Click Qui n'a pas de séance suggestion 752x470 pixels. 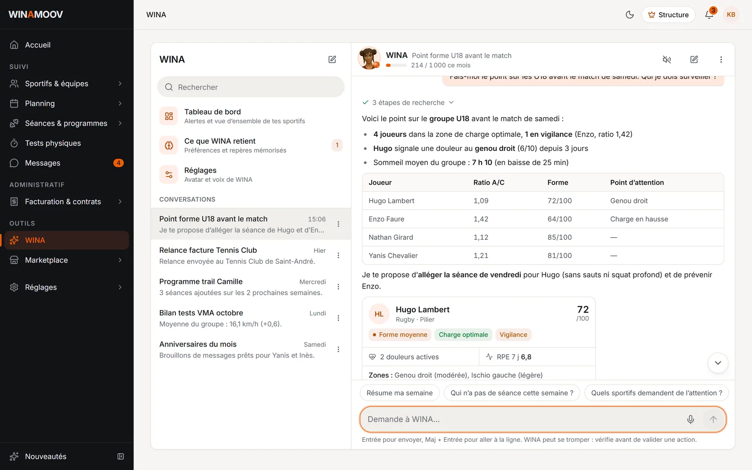[x=512, y=393]
